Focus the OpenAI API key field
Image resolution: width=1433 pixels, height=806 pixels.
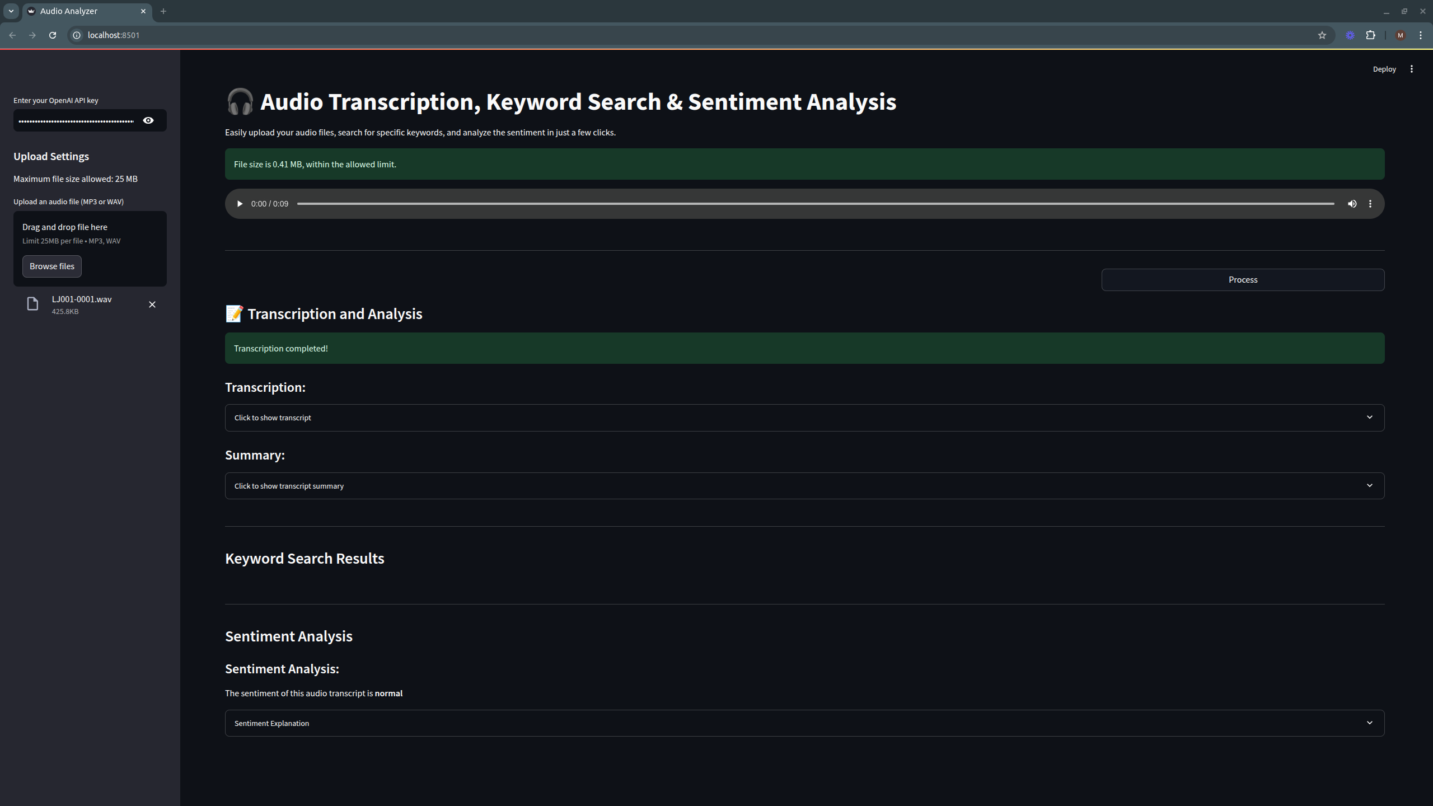point(76,120)
